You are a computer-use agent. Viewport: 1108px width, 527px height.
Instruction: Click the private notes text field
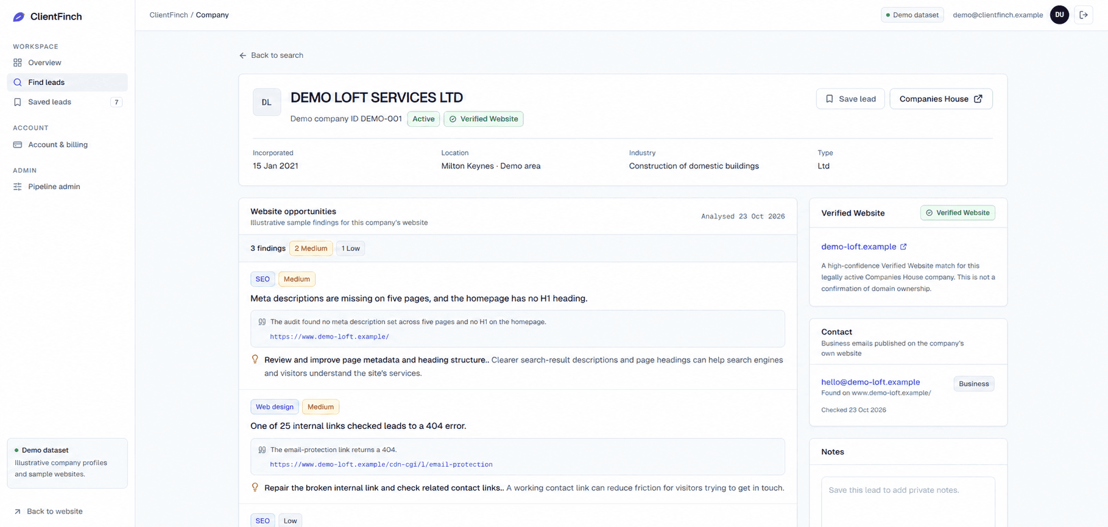[908, 502]
